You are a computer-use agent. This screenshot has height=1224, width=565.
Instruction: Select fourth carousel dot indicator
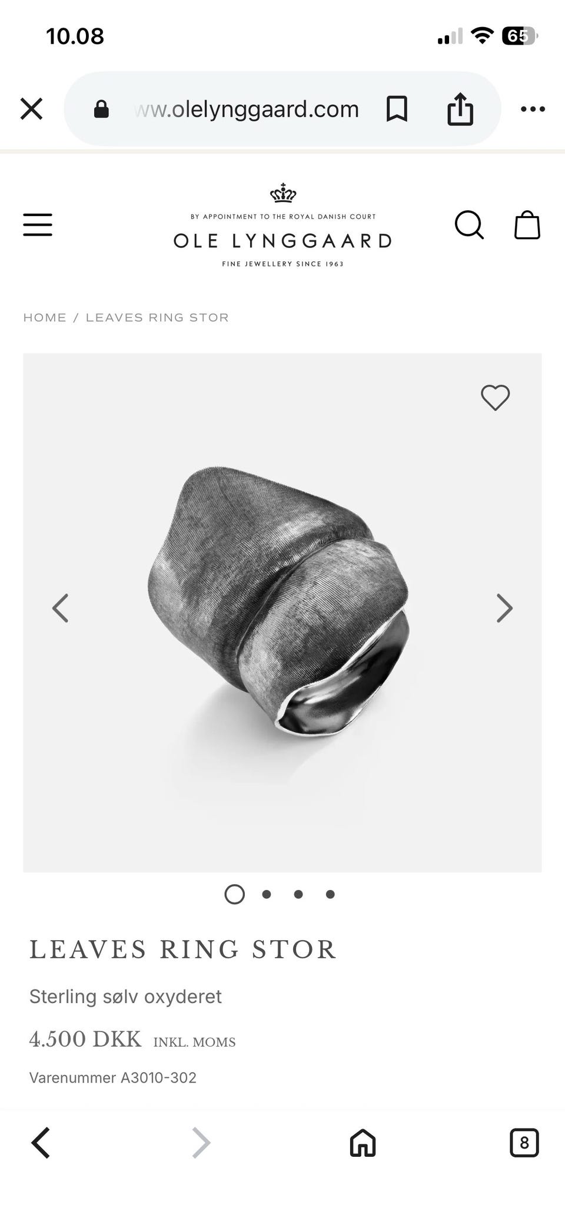330,894
